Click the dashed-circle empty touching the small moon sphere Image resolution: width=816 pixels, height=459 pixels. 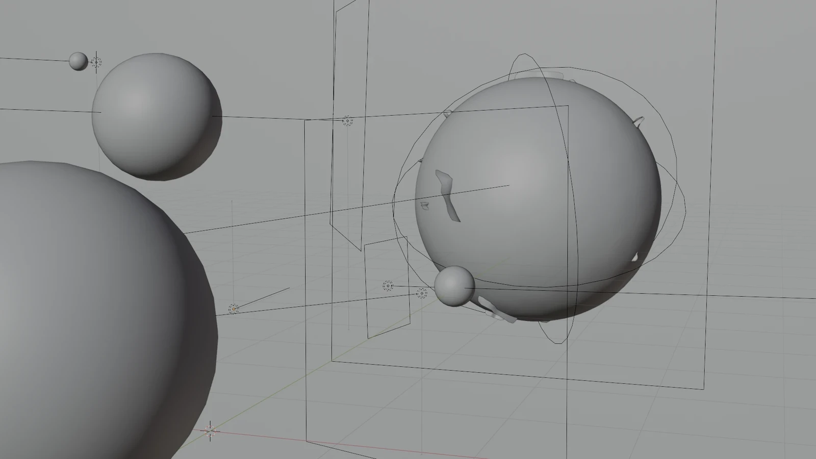[422, 293]
